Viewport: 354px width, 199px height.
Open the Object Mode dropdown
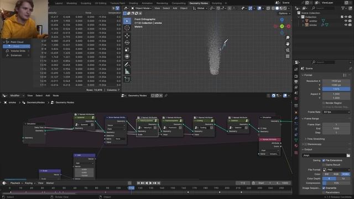coord(142,8)
